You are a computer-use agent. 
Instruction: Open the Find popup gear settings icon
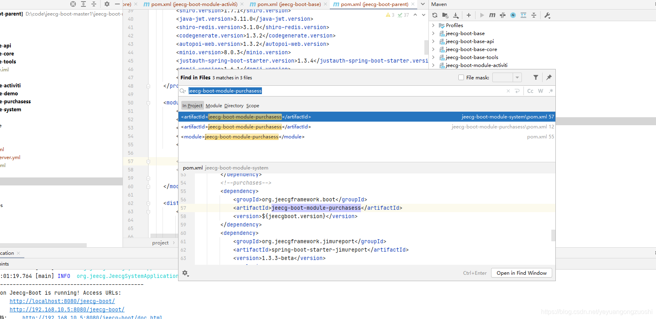pyautogui.click(x=185, y=273)
